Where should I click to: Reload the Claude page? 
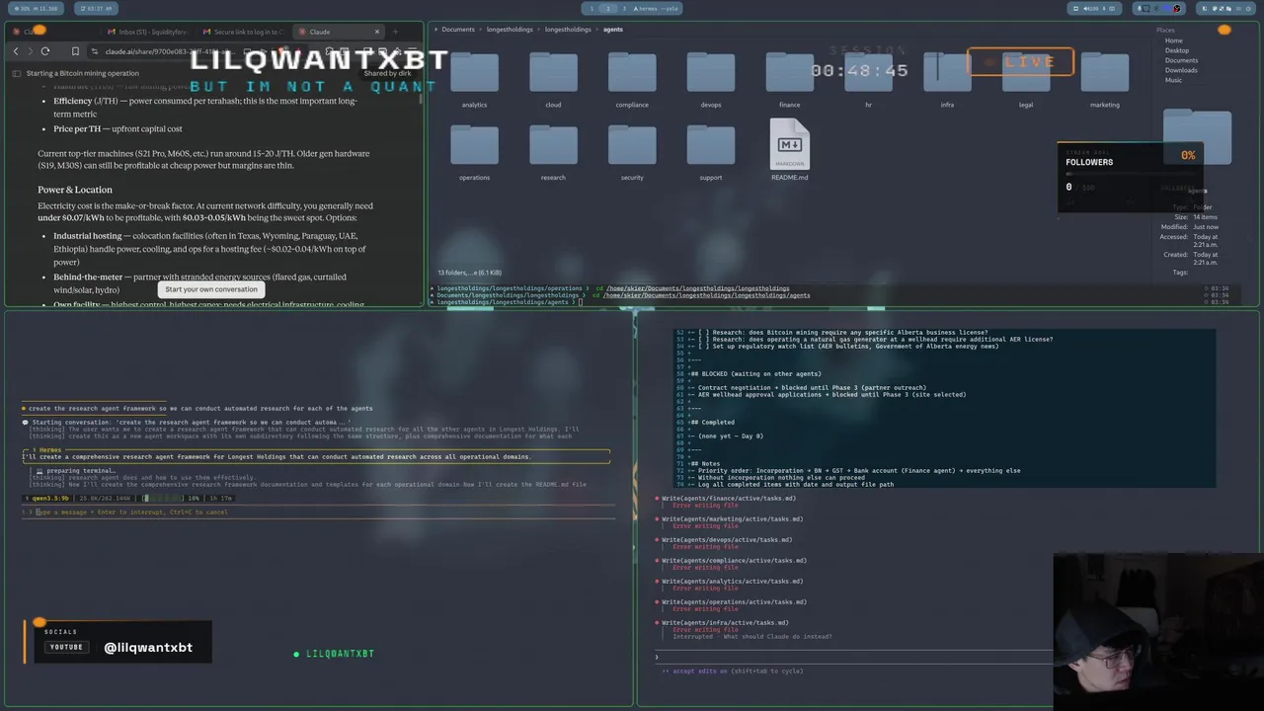point(45,51)
